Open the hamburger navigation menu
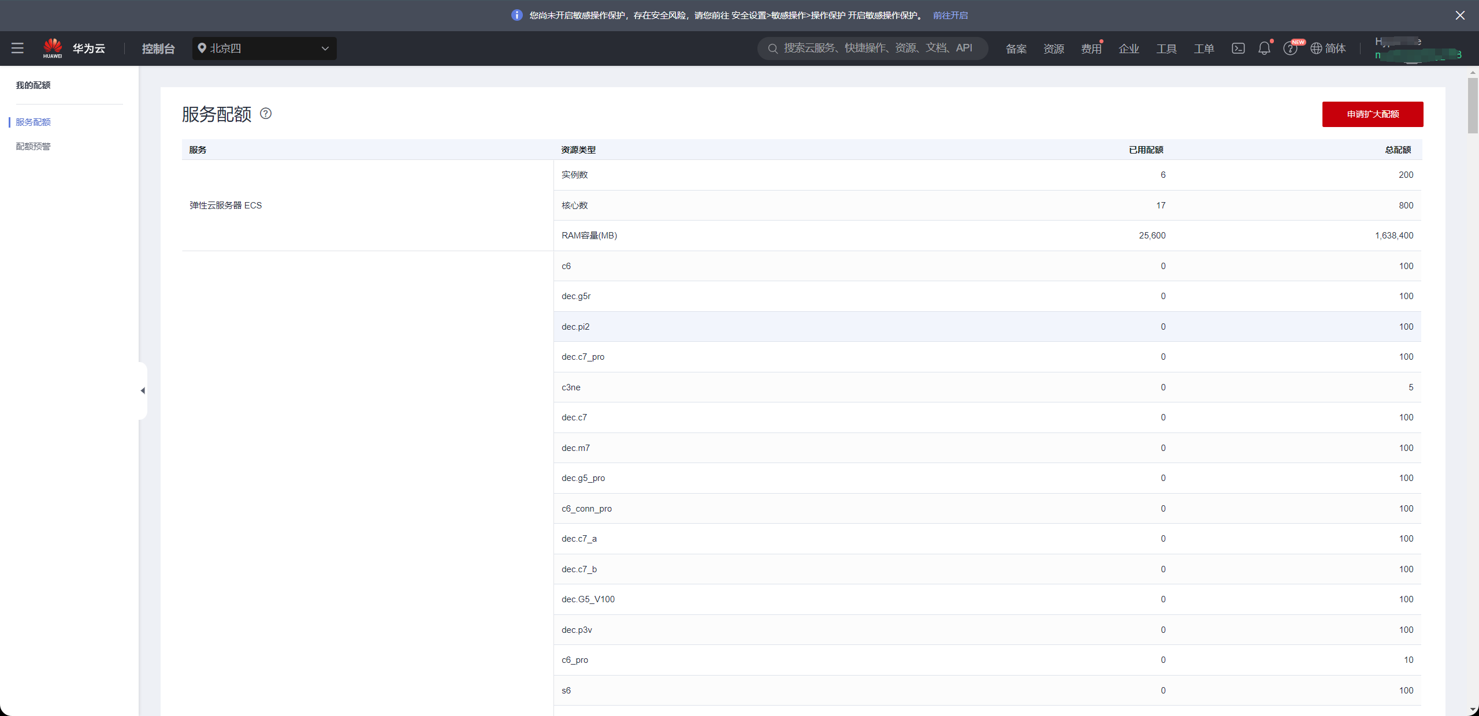Image resolution: width=1479 pixels, height=716 pixels. tap(17, 49)
